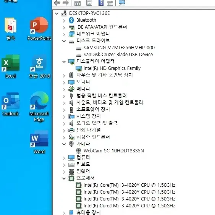Click the 키보드 keyboard icon
The image size is (215, 215).
71,165
